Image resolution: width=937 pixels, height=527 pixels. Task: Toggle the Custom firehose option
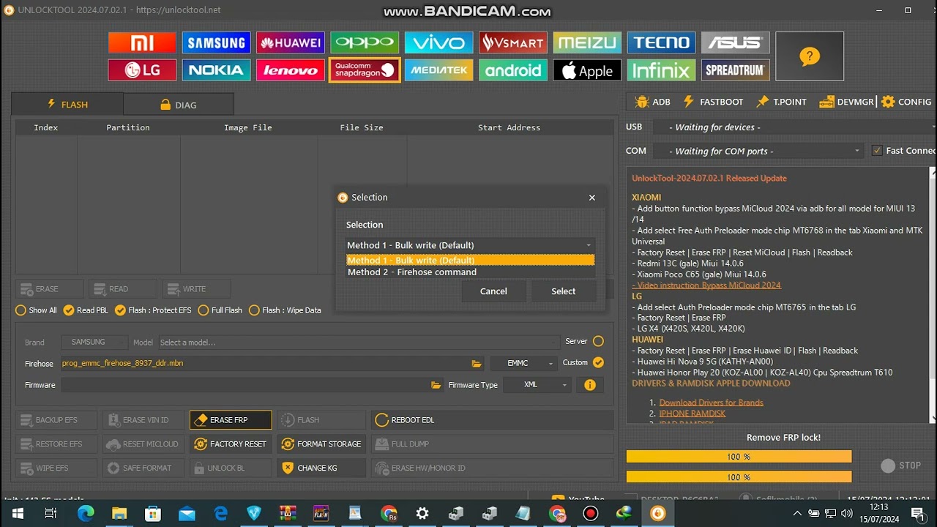(598, 362)
